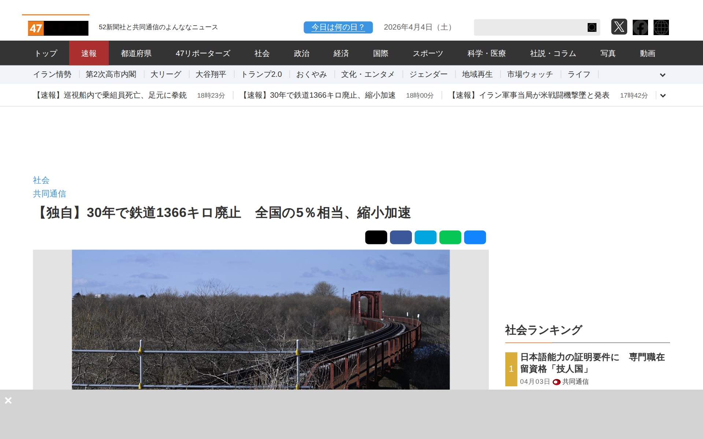Switch to the 写真 section
703x439 pixels.
click(607, 53)
